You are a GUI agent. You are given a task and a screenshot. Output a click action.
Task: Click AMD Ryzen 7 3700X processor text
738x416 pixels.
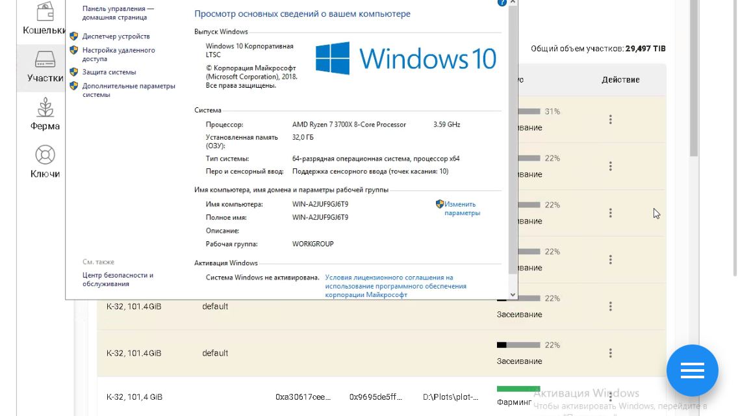[349, 124]
